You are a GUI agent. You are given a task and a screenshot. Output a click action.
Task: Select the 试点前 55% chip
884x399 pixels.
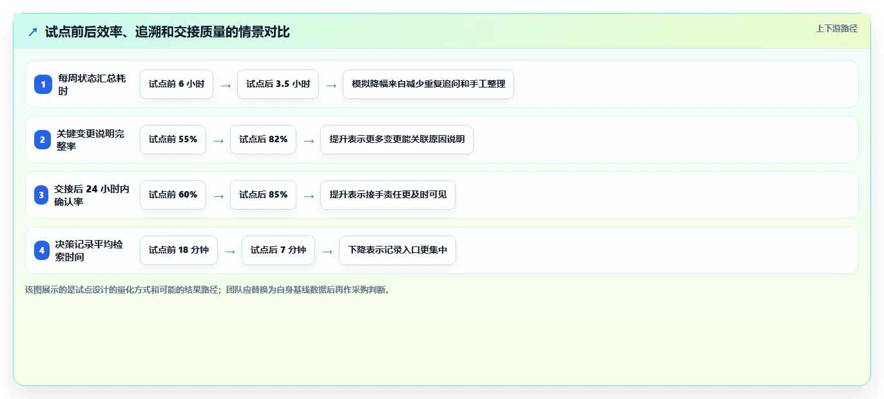pos(173,140)
